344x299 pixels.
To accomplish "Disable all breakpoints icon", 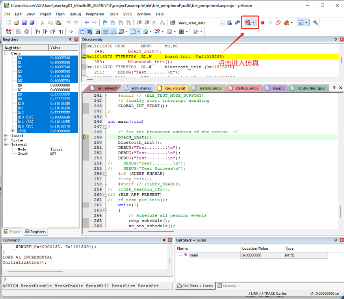I will [278, 22].
